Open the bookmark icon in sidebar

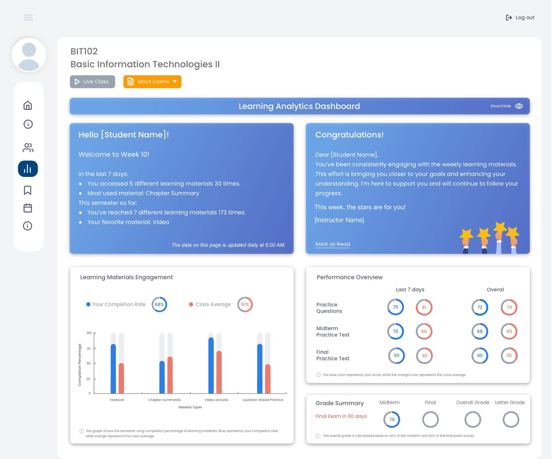(28, 190)
